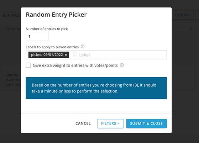Click the number of entries input

pyautogui.click(x=37, y=36)
